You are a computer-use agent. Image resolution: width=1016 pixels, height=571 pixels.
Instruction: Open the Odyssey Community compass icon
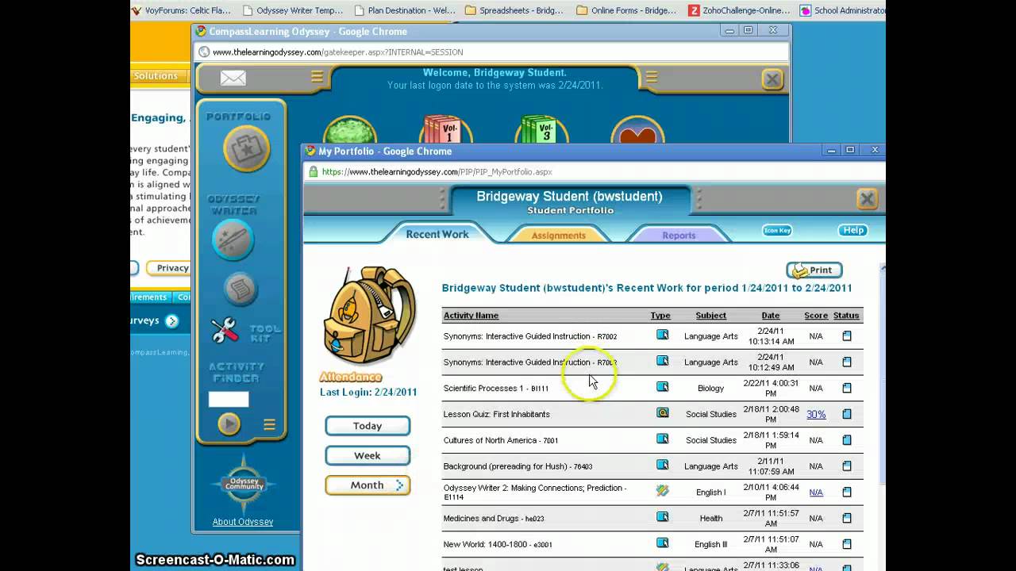click(244, 484)
